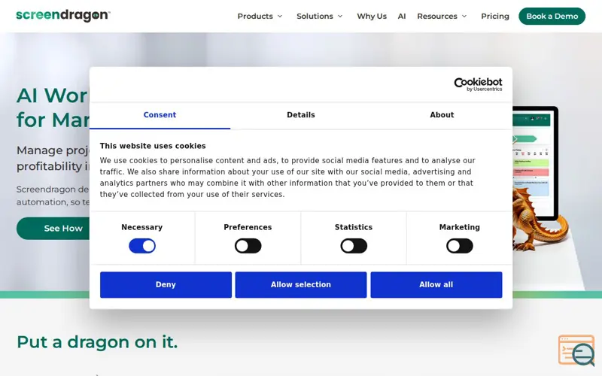Enable the Statistics cookies switch

pos(354,246)
